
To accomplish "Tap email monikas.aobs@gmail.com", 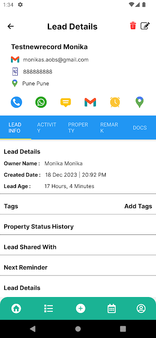I will (x=56, y=60).
